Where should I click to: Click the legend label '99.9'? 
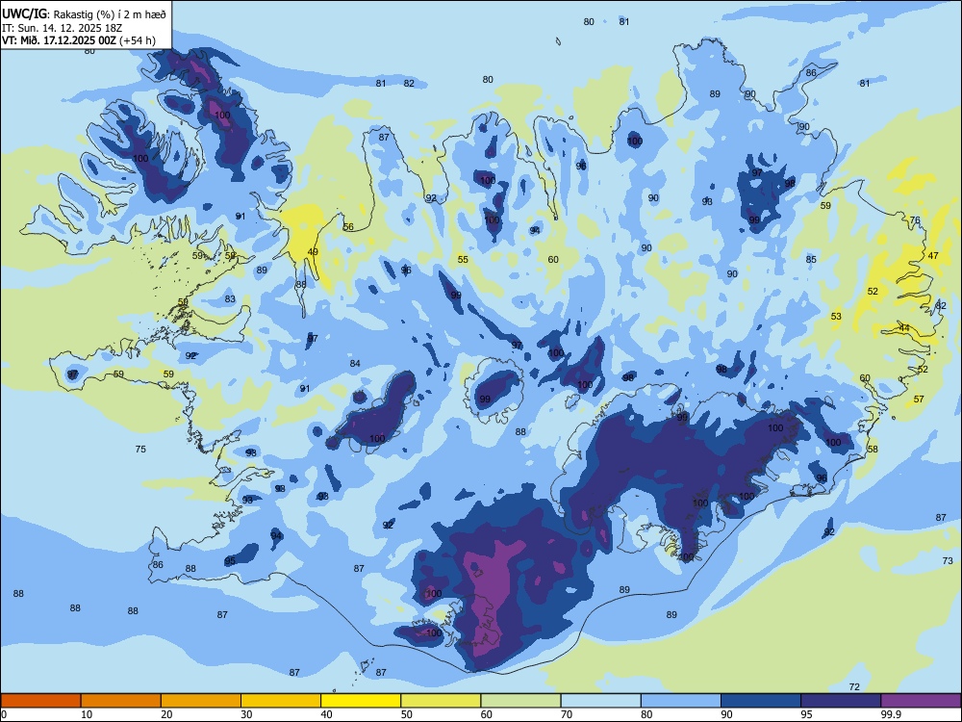point(890,714)
